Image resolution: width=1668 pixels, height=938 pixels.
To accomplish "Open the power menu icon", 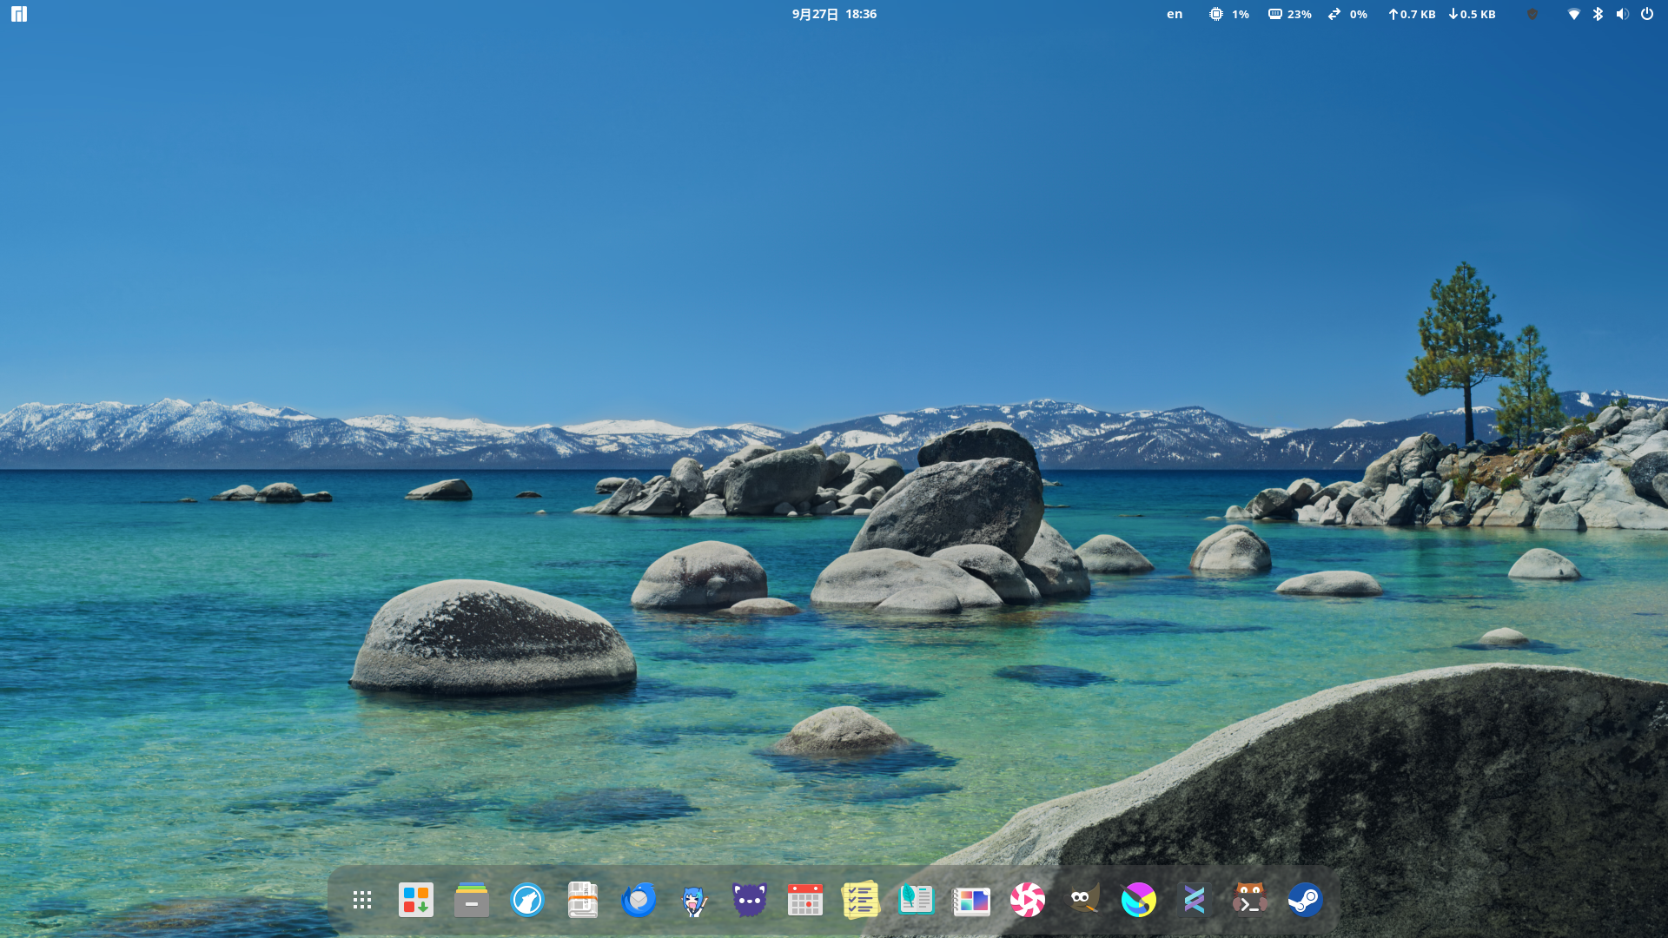I will coord(1647,14).
